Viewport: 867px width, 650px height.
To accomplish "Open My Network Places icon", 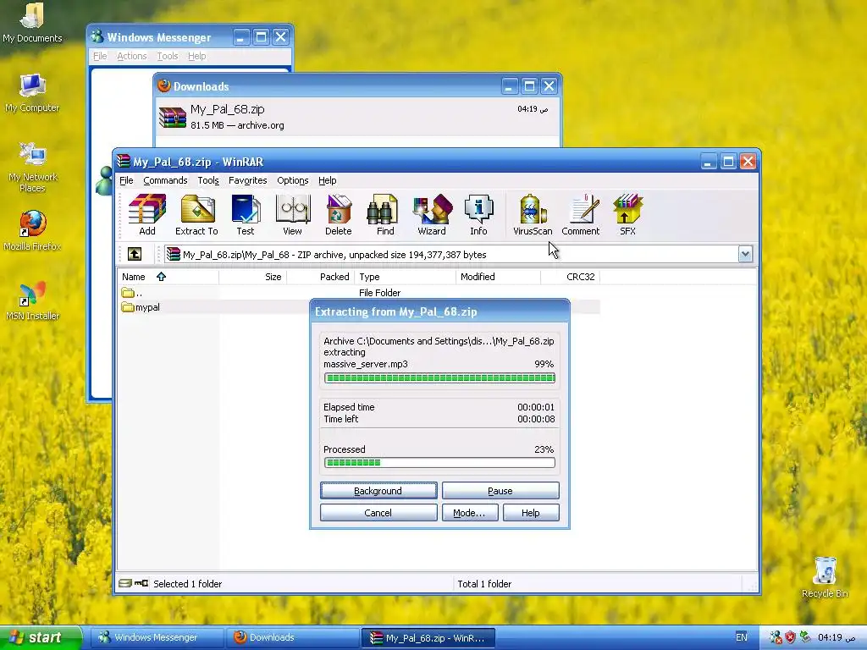I will pos(33,167).
